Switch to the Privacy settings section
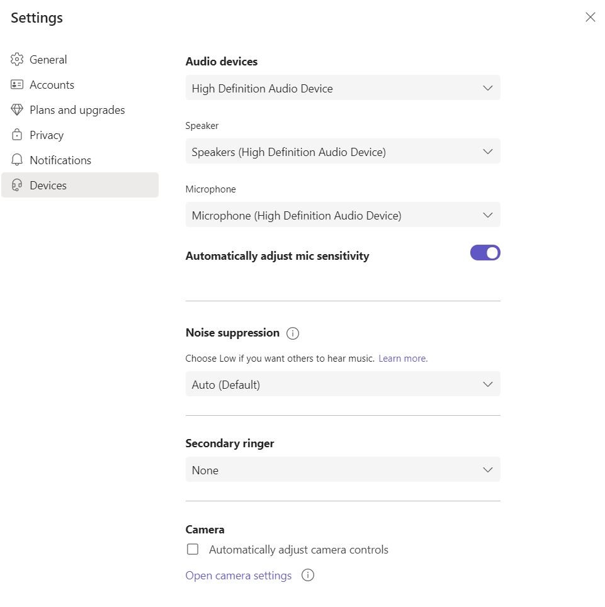The width and height of the screenshot is (605, 607). point(47,135)
